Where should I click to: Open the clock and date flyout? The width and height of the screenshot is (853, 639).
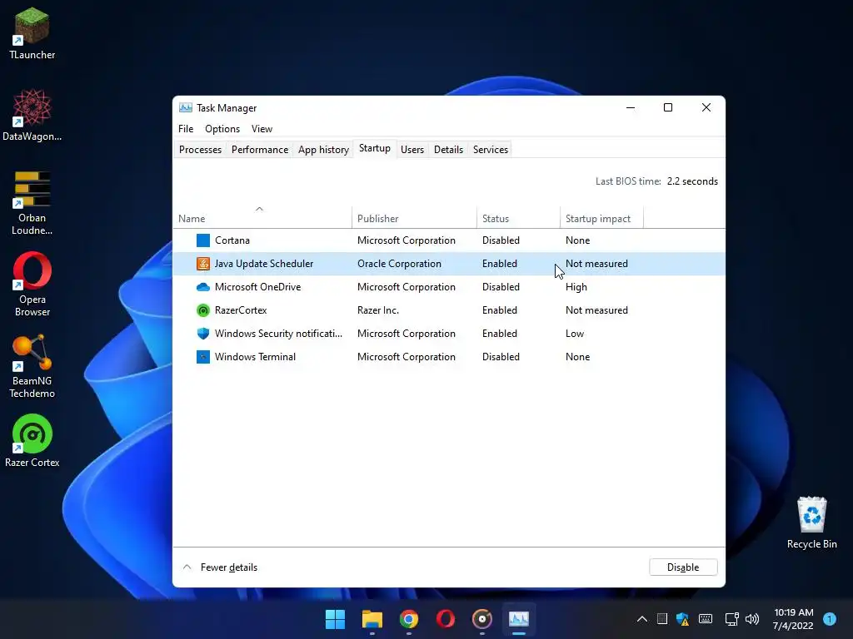click(793, 619)
